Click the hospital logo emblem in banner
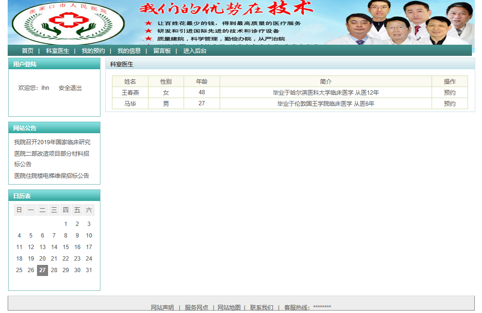The width and height of the screenshot is (482, 313). pos(68,24)
